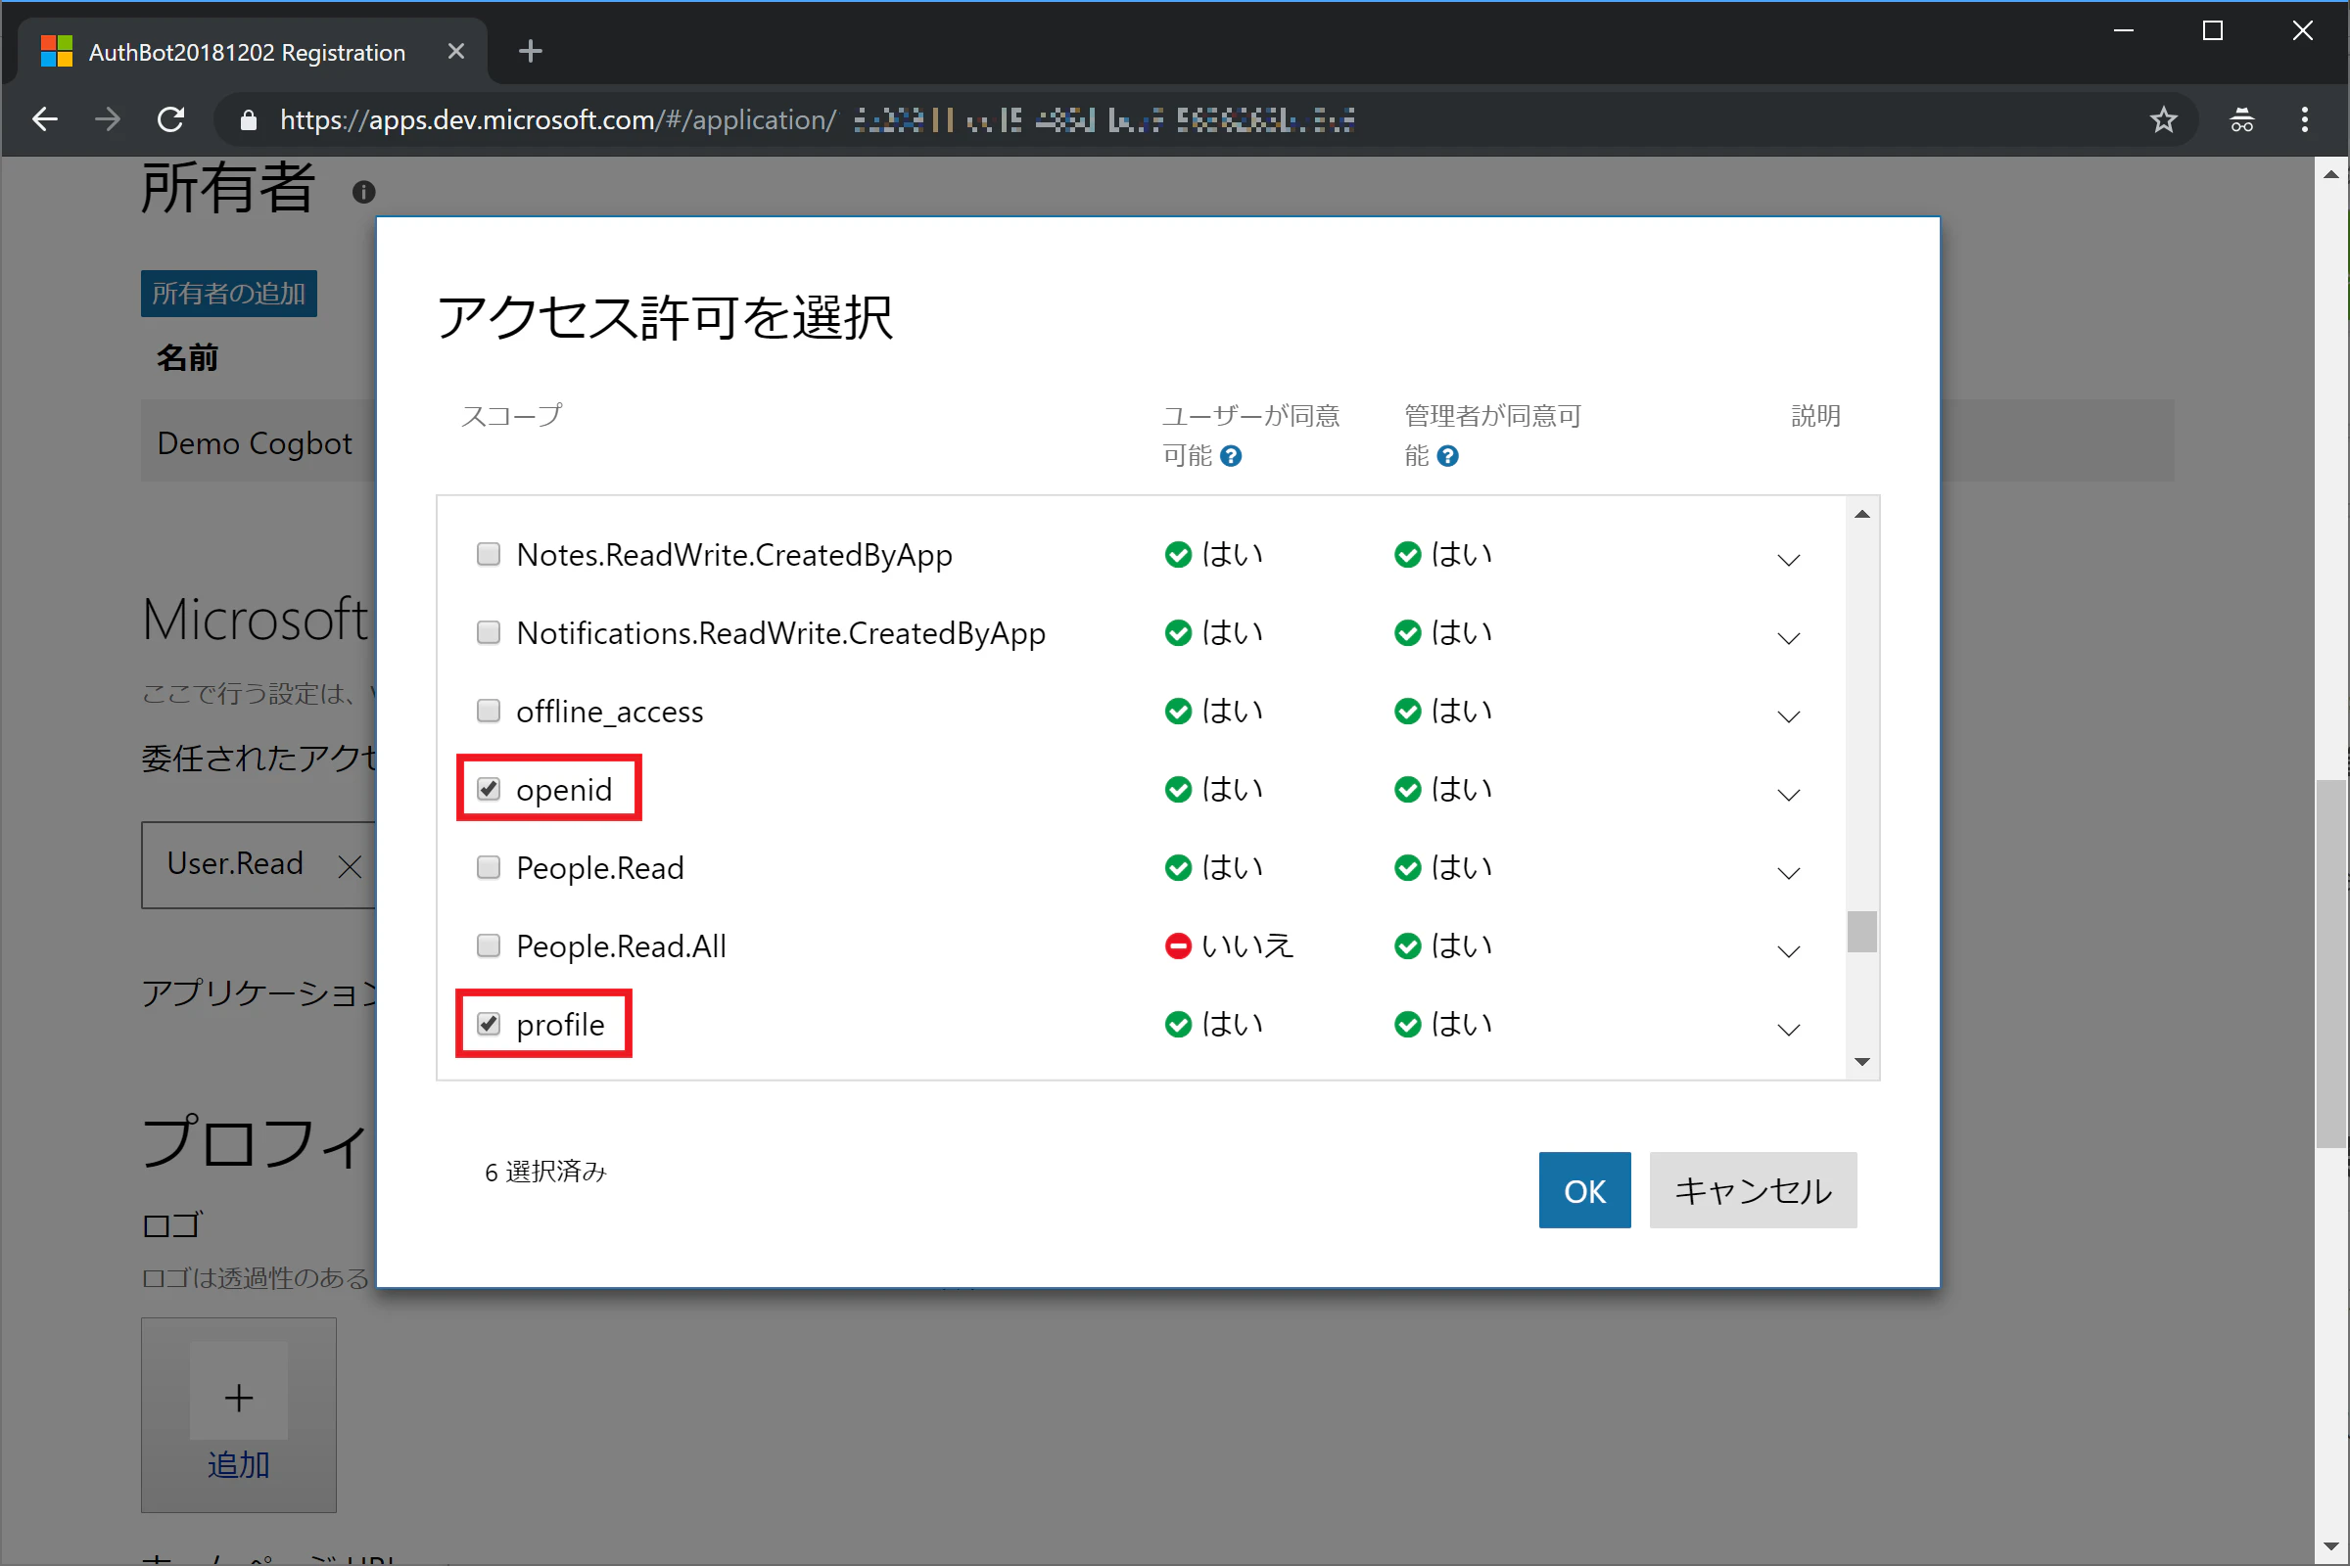Enable the offline_access scope checkbox
2350x1566 pixels.
coord(488,711)
